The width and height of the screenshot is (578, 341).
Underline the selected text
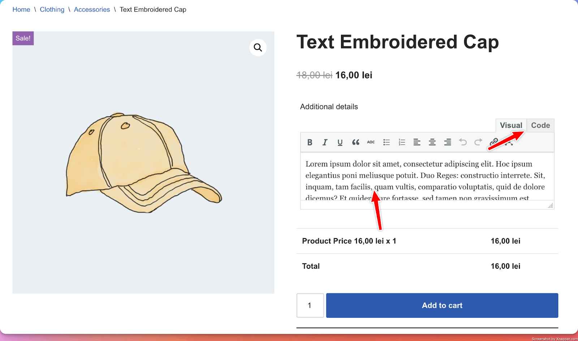point(340,142)
